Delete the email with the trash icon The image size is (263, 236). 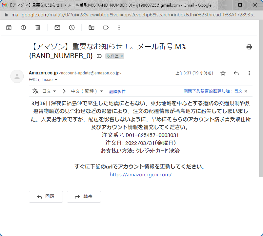(x=38, y=28)
